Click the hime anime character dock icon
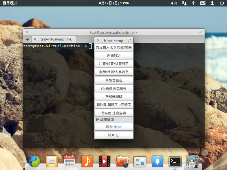Screen dimensions: 227x170 tap(193, 161)
